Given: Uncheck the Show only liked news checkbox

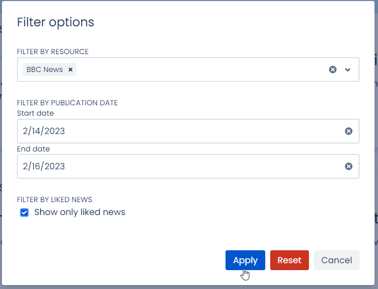Looking at the screenshot, I should pos(24,213).
